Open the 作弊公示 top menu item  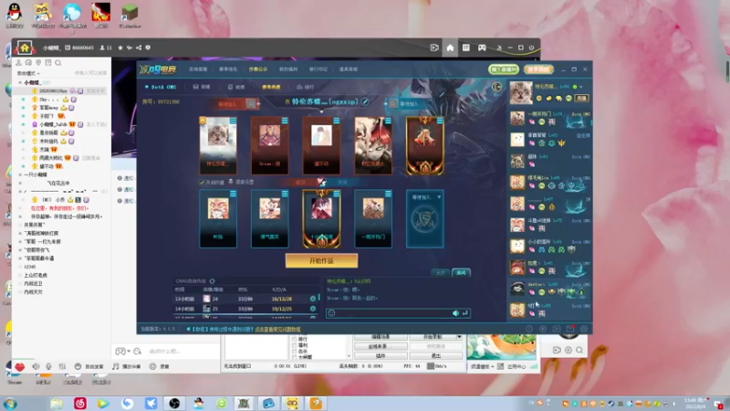(x=258, y=69)
